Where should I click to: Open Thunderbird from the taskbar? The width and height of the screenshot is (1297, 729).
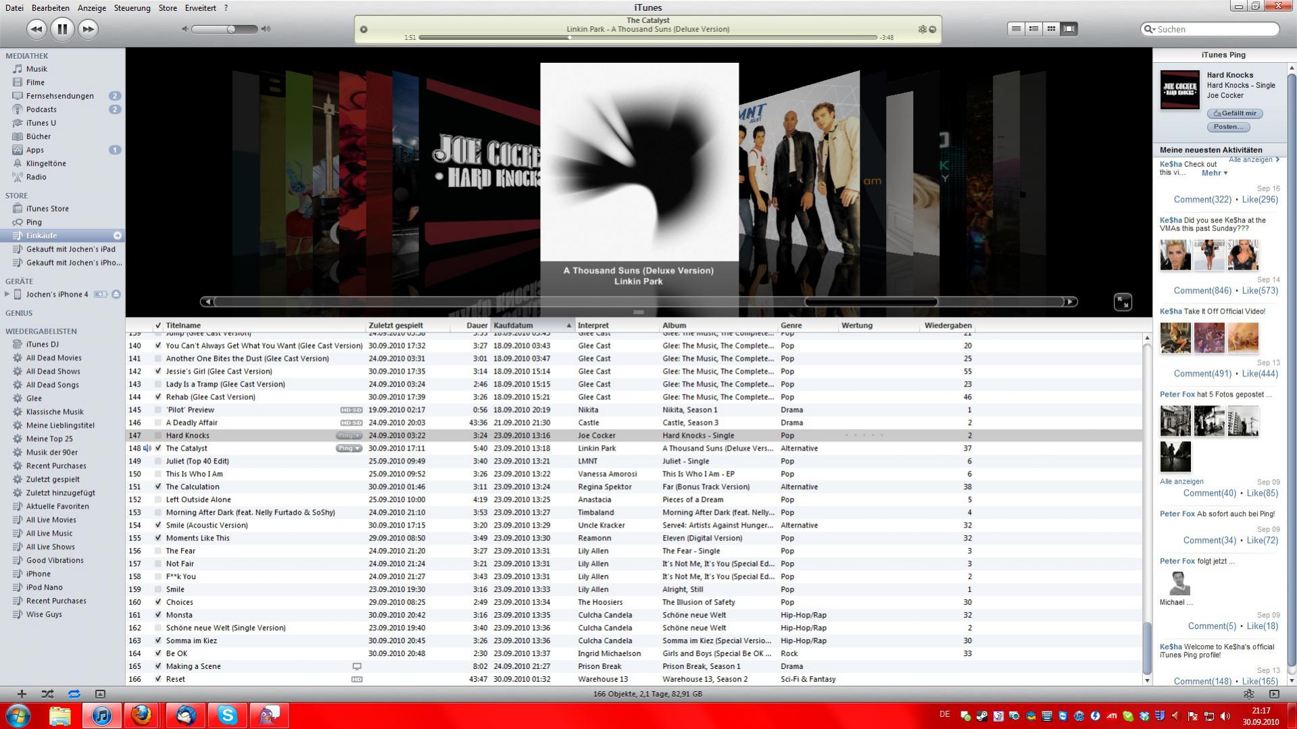pos(185,715)
